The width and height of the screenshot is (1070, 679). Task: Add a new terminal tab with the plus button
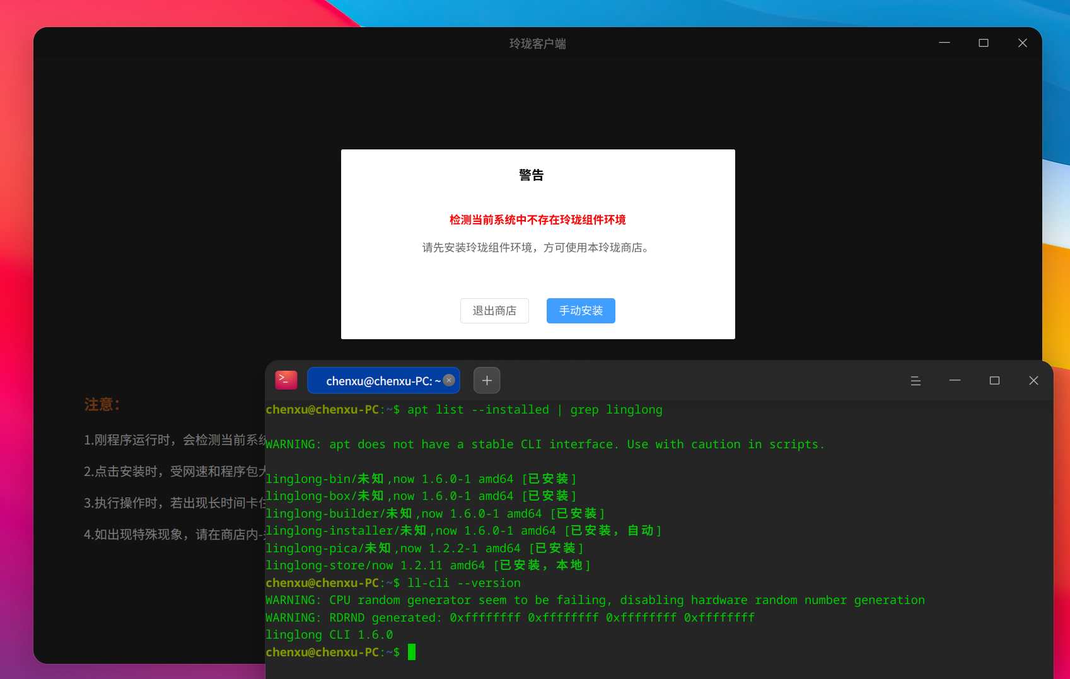(487, 380)
